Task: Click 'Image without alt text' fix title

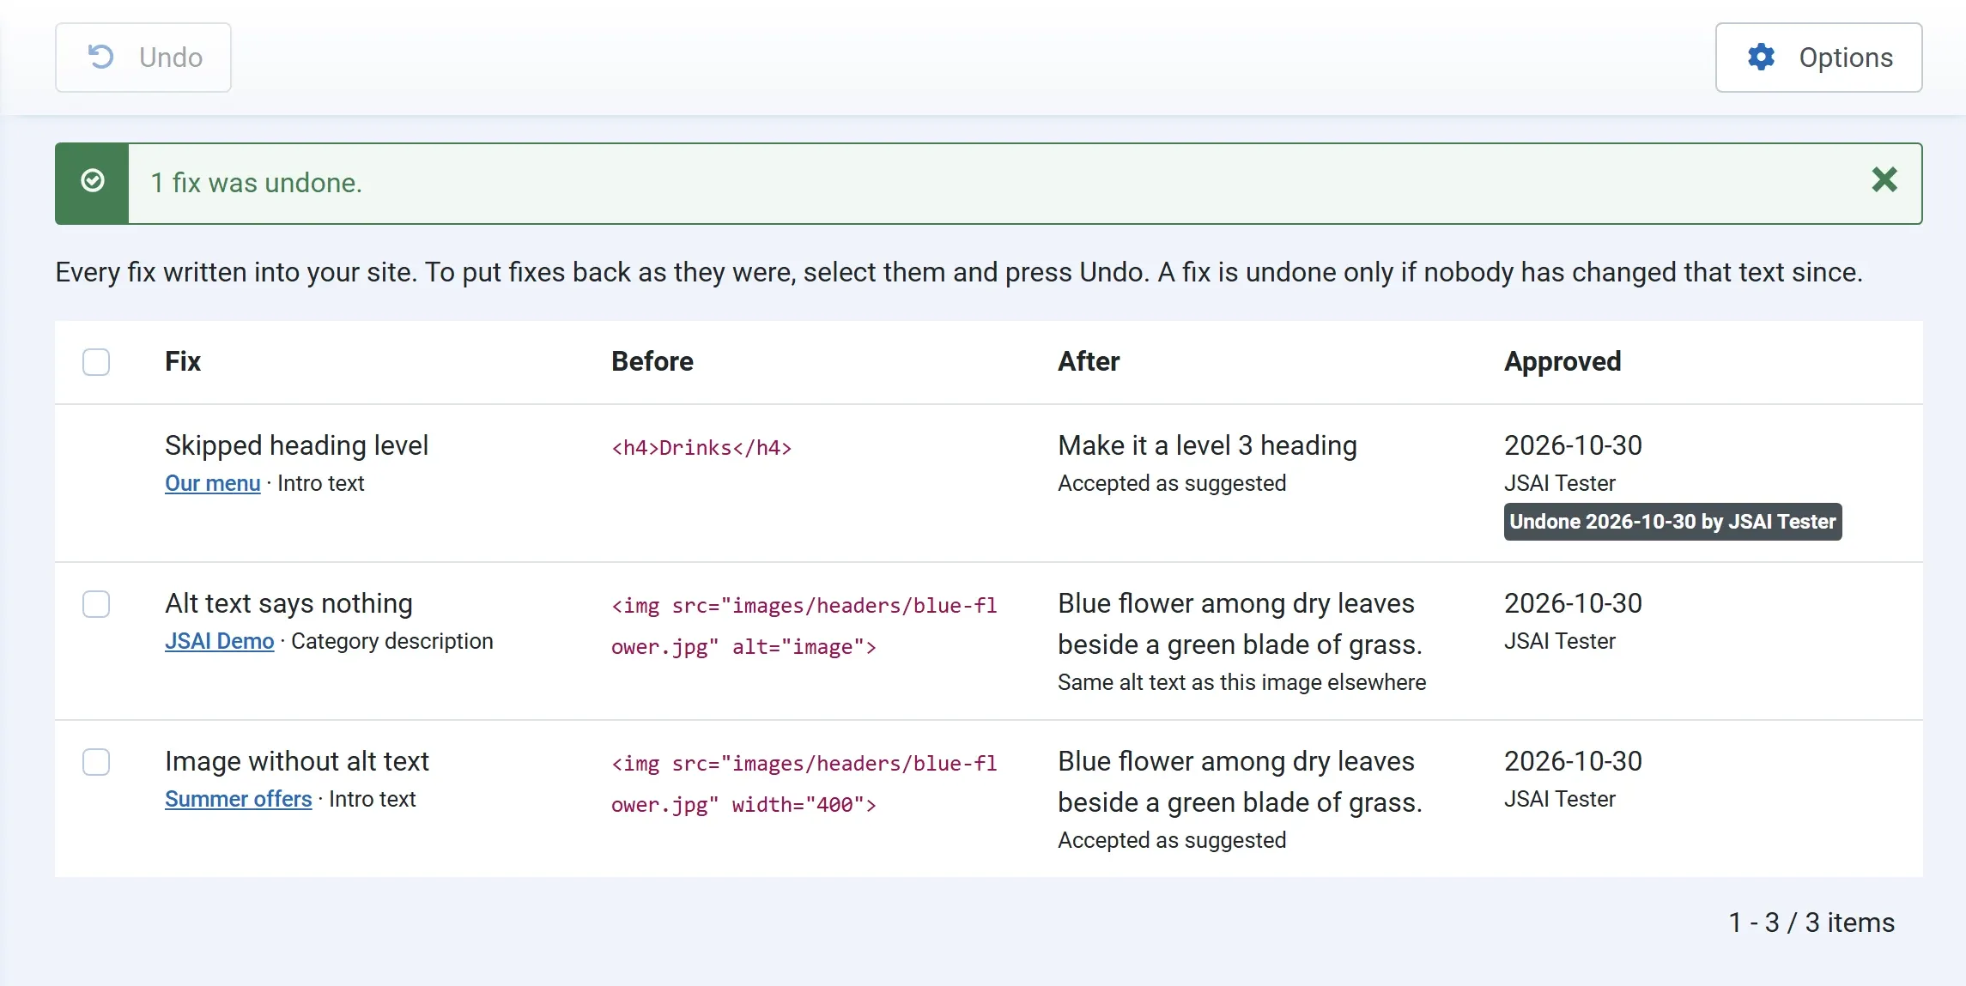Action: tap(297, 761)
